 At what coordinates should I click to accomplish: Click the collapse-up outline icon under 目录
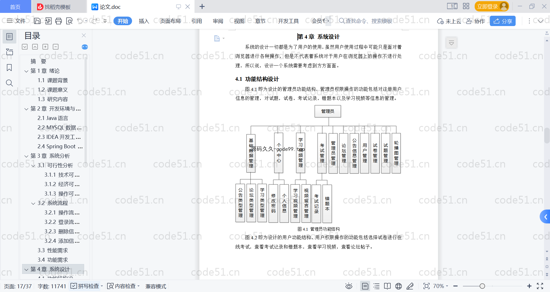point(35,47)
